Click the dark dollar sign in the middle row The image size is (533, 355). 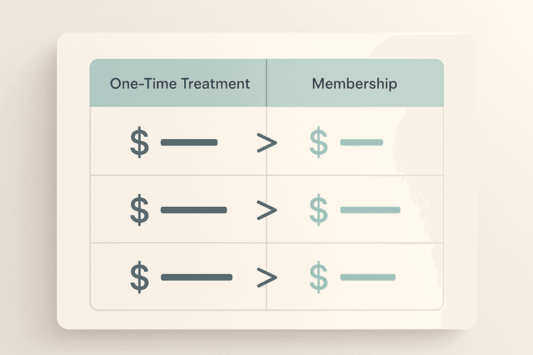139,210
